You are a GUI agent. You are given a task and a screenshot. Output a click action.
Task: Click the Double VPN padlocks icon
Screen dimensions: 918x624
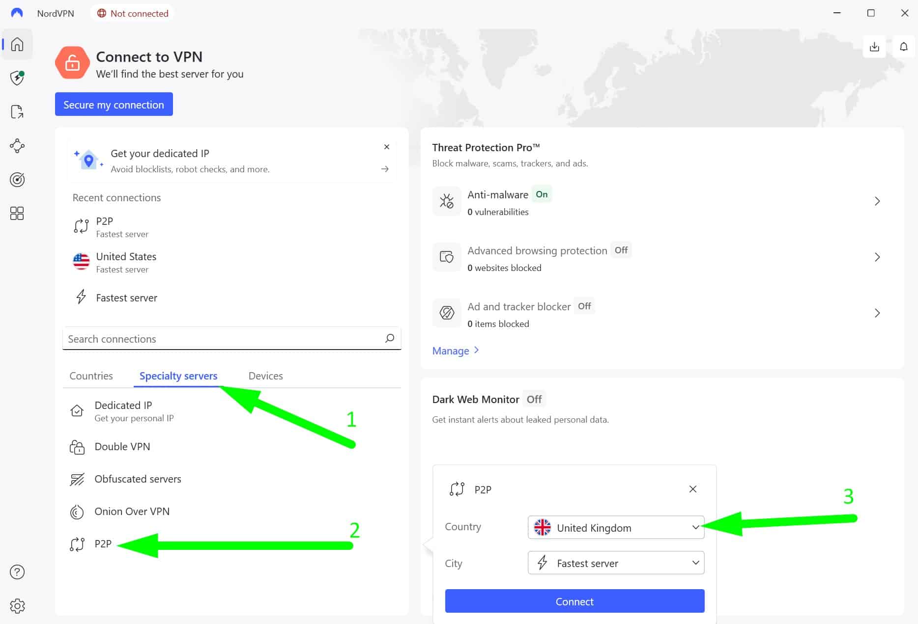(x=77, y=447)
